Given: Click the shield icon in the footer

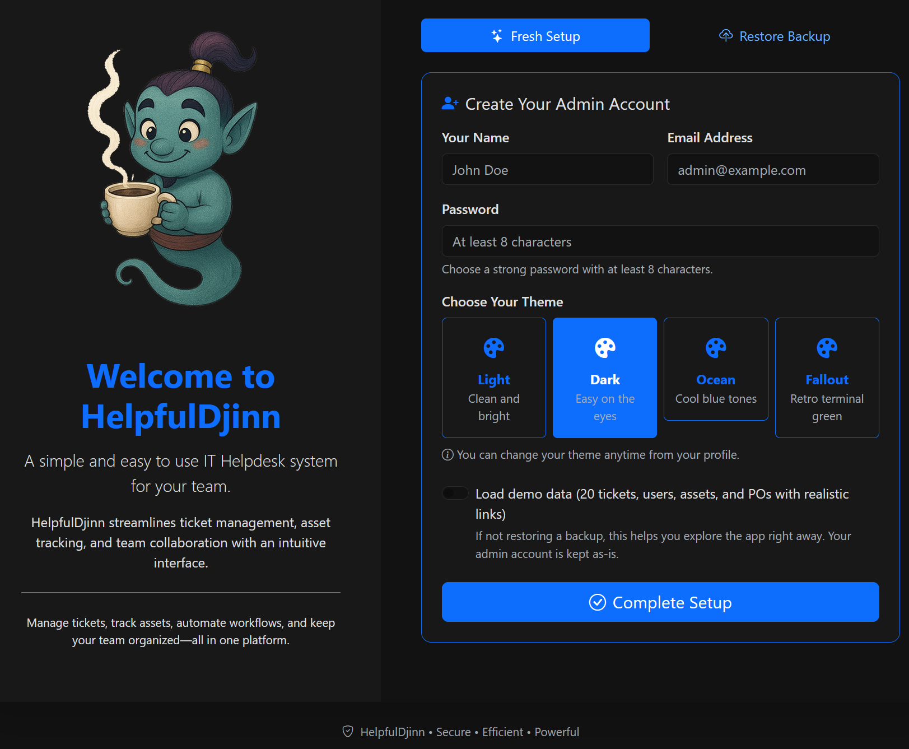Looking at the screenshot, I should point(348,732).
